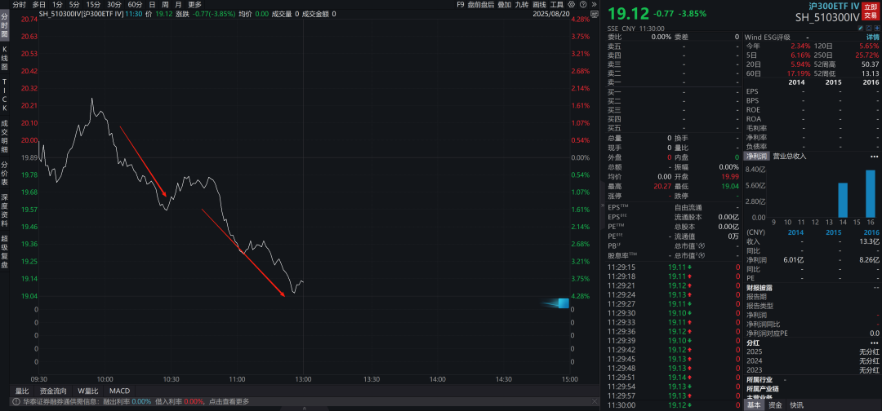
Task: Switch to 60分 period
Action: 135,4
